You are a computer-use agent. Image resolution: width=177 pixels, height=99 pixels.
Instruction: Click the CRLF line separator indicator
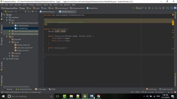click(x=137, y=92)
